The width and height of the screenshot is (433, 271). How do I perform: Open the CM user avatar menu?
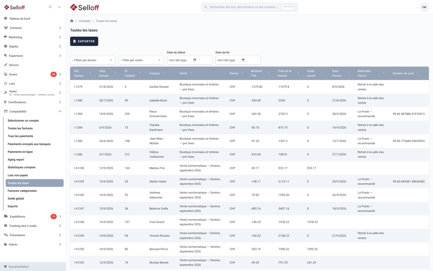point(424,7)
